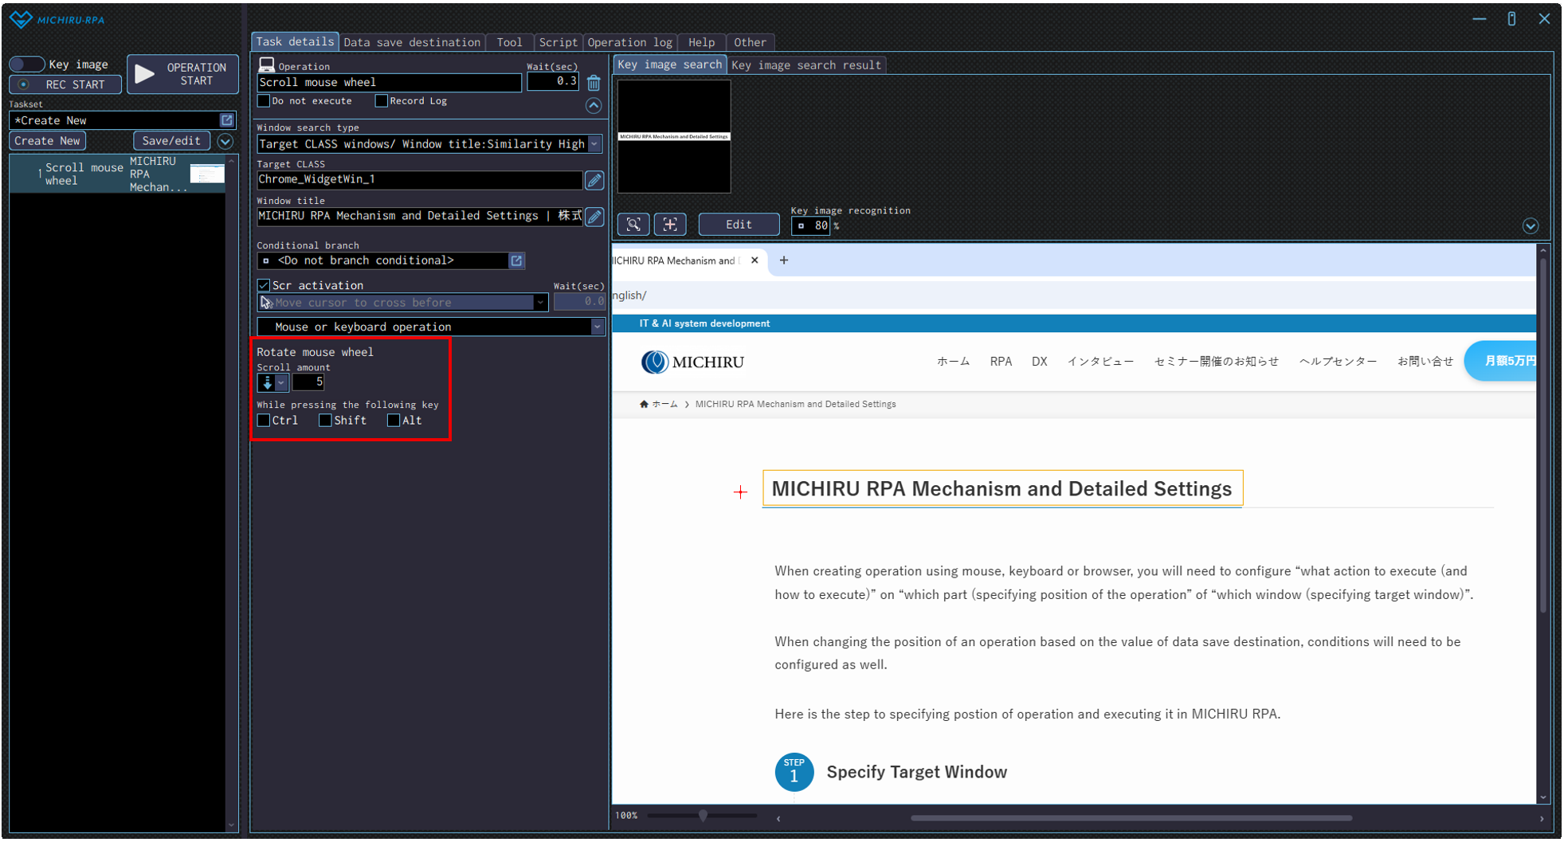Click the Conditional branch edit icon
This screenshot has width=1564, height=842.
coord(516,261)
